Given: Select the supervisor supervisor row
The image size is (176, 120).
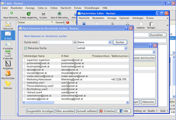Looking at the screenshot, I should pyautogui.click(x=76, y=60).
